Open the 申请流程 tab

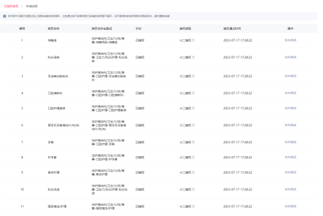(x=32, y=6)
